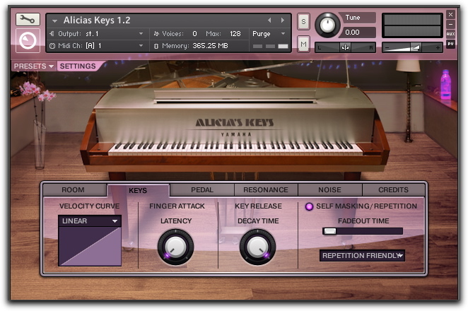
Task: Click the Key Release Decay Time knob
Action: click(257, 247)
